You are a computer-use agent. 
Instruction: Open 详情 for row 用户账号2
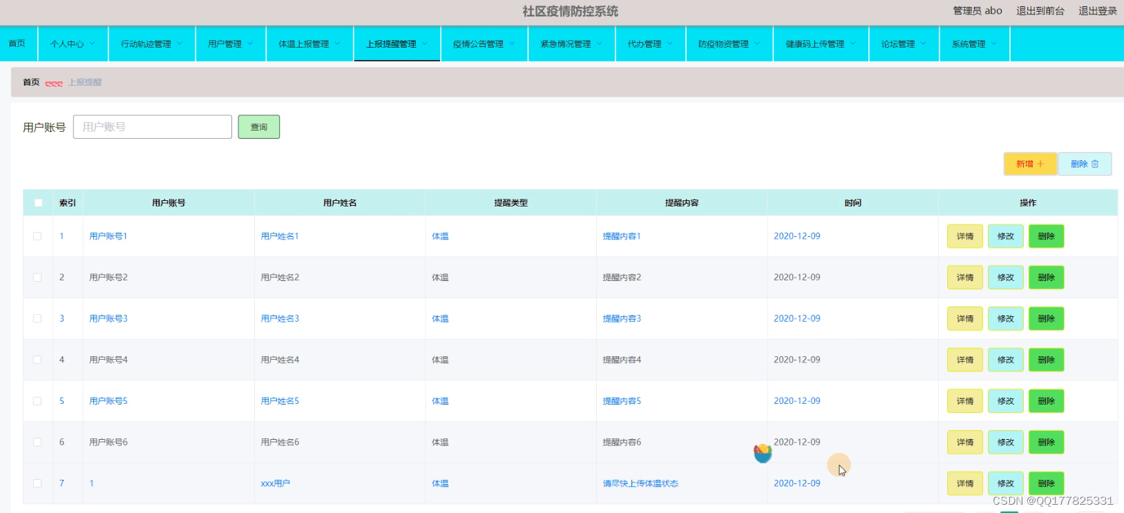965,278
